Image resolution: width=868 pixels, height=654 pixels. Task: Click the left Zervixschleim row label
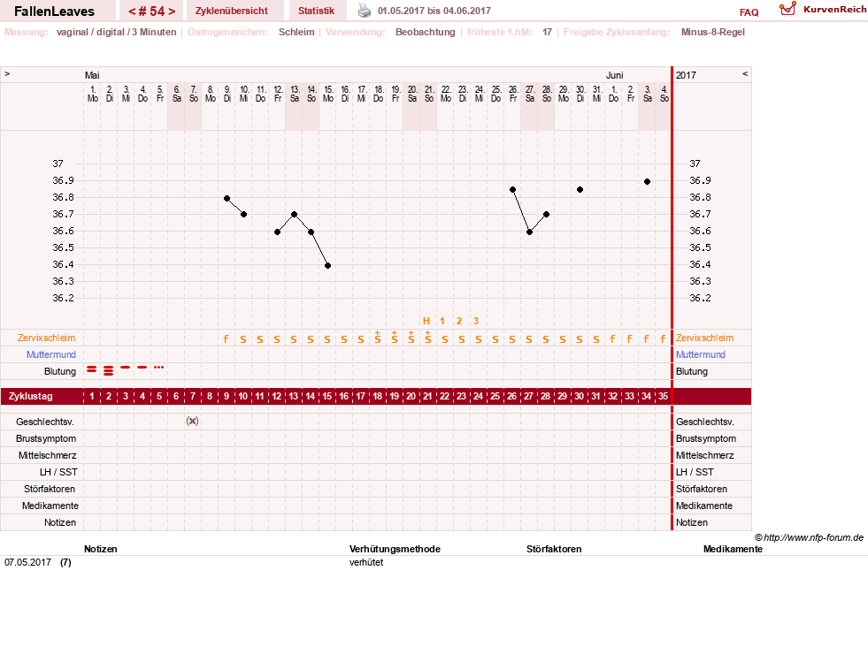click(x=47, y=338)
